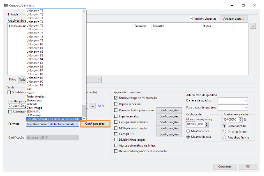
Task: Click the browse '...' button beside the file list
Action: (253, 26)
